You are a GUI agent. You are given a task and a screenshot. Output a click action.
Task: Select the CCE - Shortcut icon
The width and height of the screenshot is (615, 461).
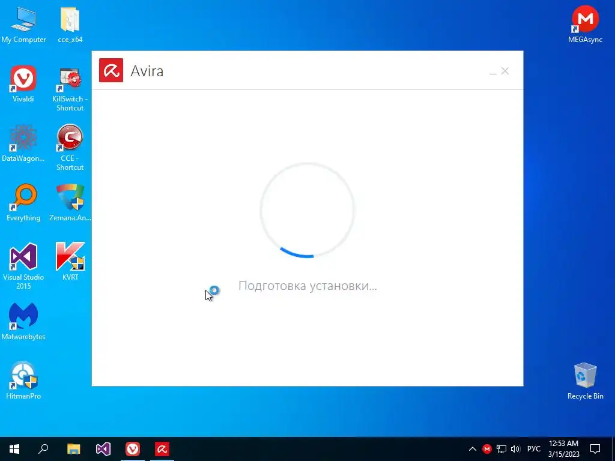(70, 148)
